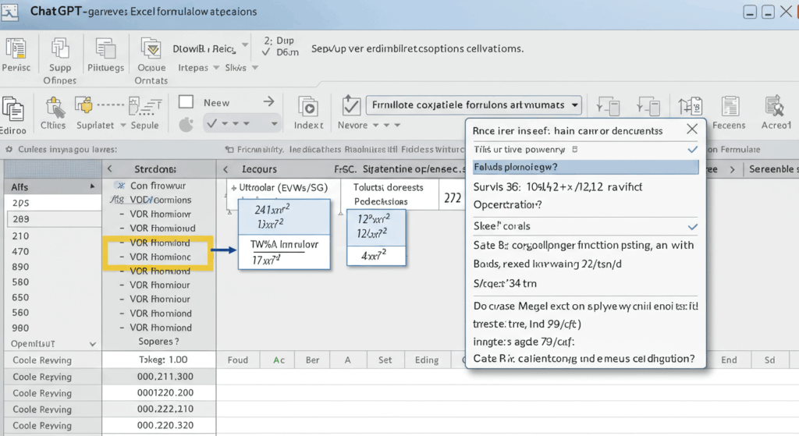The image size is (799, 436).
Task: Click the Feceens document icon
Action: 730,106
